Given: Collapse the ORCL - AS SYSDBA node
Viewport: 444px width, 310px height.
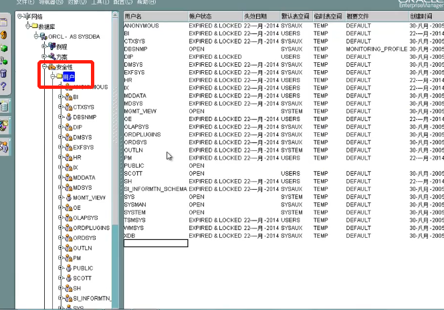Looking at the screenshot, I should click(x=36, y=36).
